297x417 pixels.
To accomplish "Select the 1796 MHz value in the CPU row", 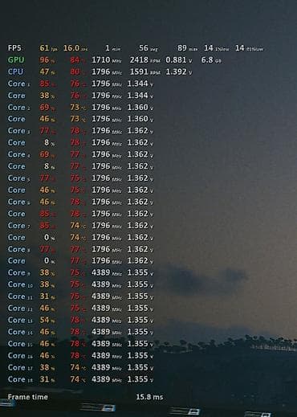I will [107, 72].
